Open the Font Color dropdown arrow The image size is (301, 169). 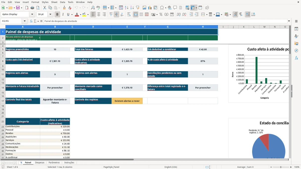tap(81, 15)
